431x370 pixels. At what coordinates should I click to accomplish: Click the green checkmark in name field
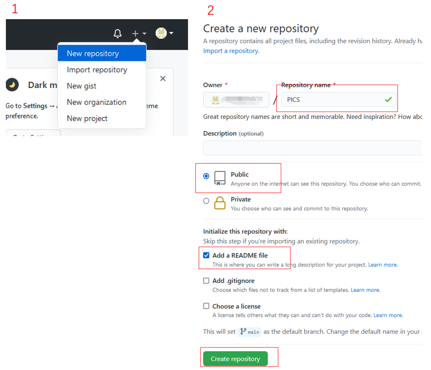(388, 99)
